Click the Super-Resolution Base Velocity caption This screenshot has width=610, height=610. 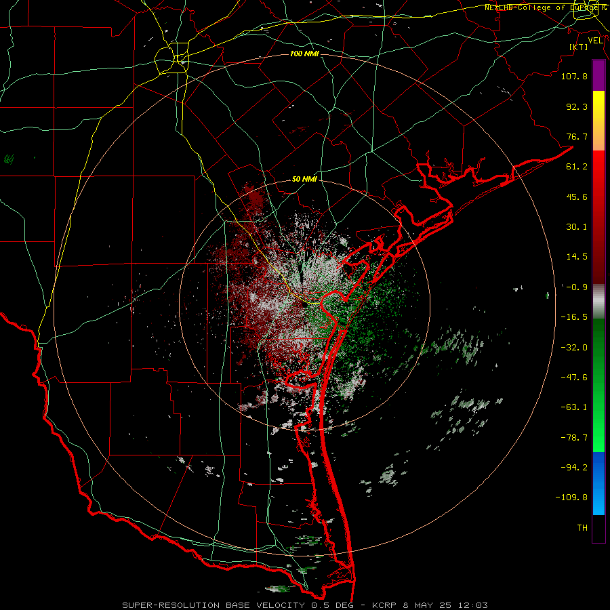[304, 605]
